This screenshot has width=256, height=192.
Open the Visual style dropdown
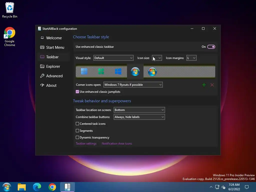(113, 58)
